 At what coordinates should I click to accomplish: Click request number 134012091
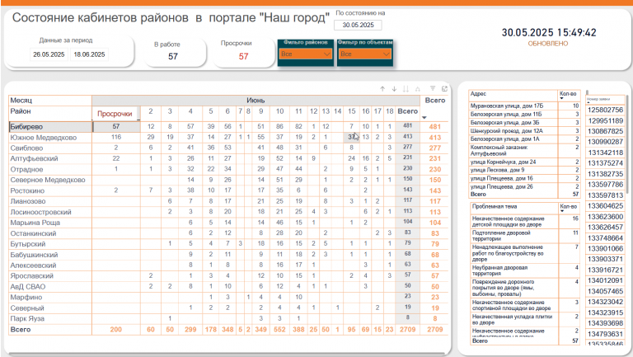coord(605,280)
